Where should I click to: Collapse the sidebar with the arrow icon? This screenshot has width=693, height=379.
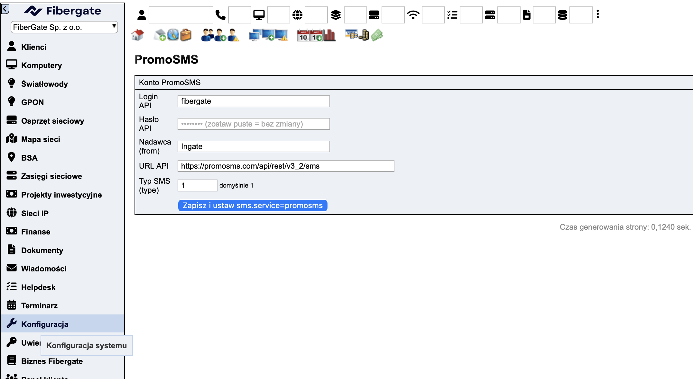(x=5, y=9)
